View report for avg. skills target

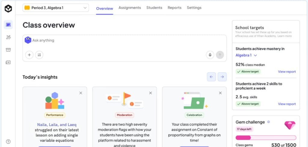pos(287,104)
